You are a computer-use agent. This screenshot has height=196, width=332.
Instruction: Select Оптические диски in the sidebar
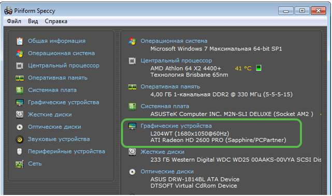(x=54, y=127)
